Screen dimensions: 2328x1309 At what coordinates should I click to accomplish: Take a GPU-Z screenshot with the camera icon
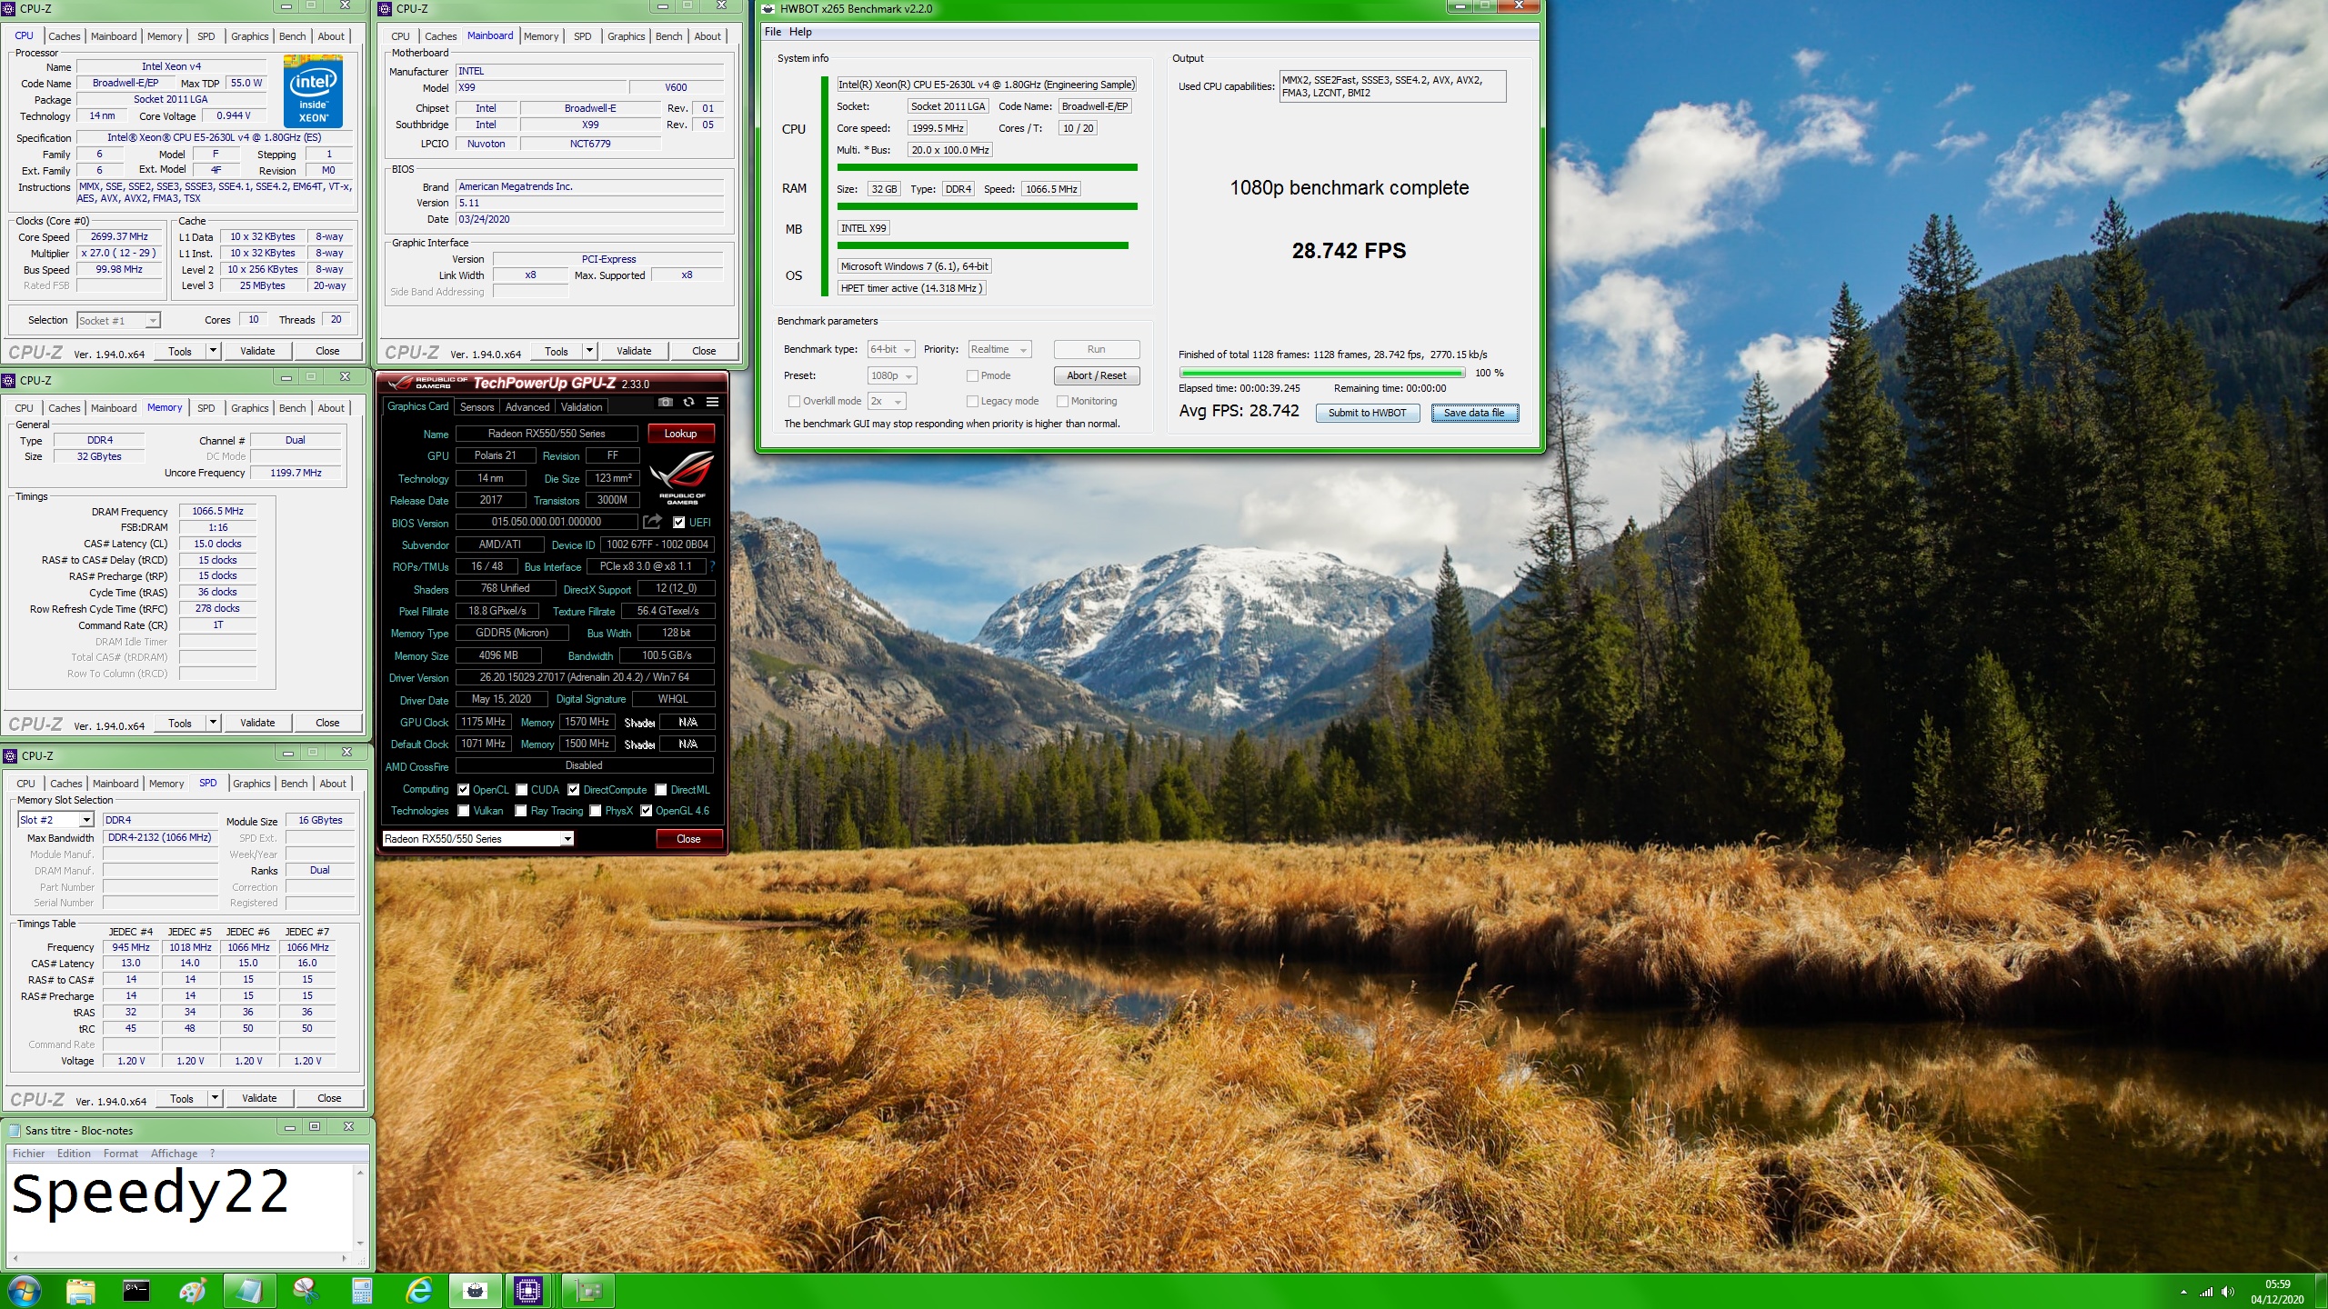(666, 402)
